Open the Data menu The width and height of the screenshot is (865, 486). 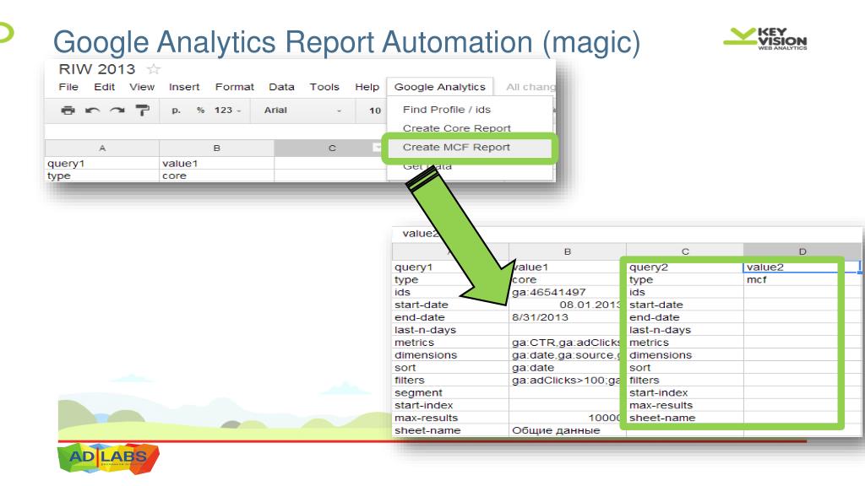[x=281, y=87]
